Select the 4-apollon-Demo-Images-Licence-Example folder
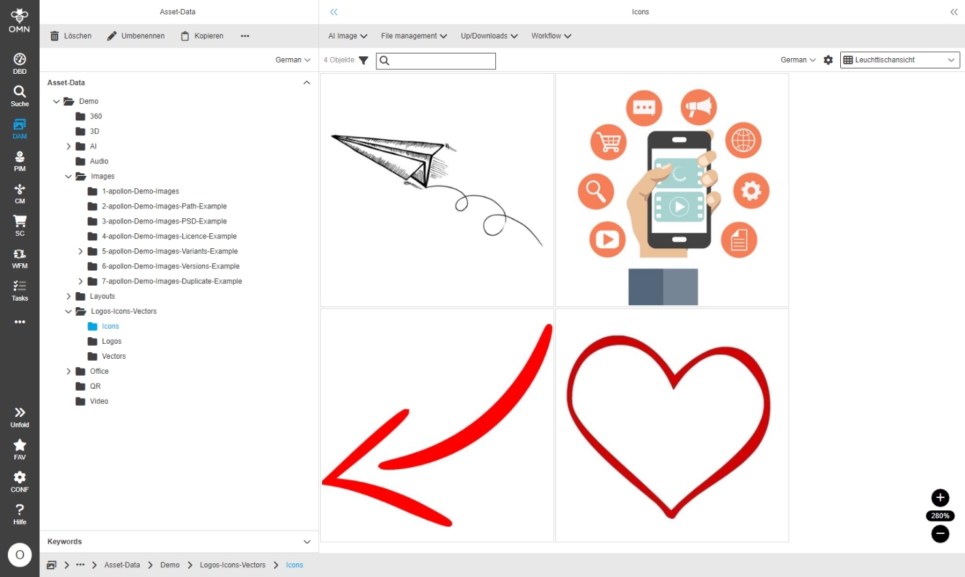965x577 pixels. [162, 237]
